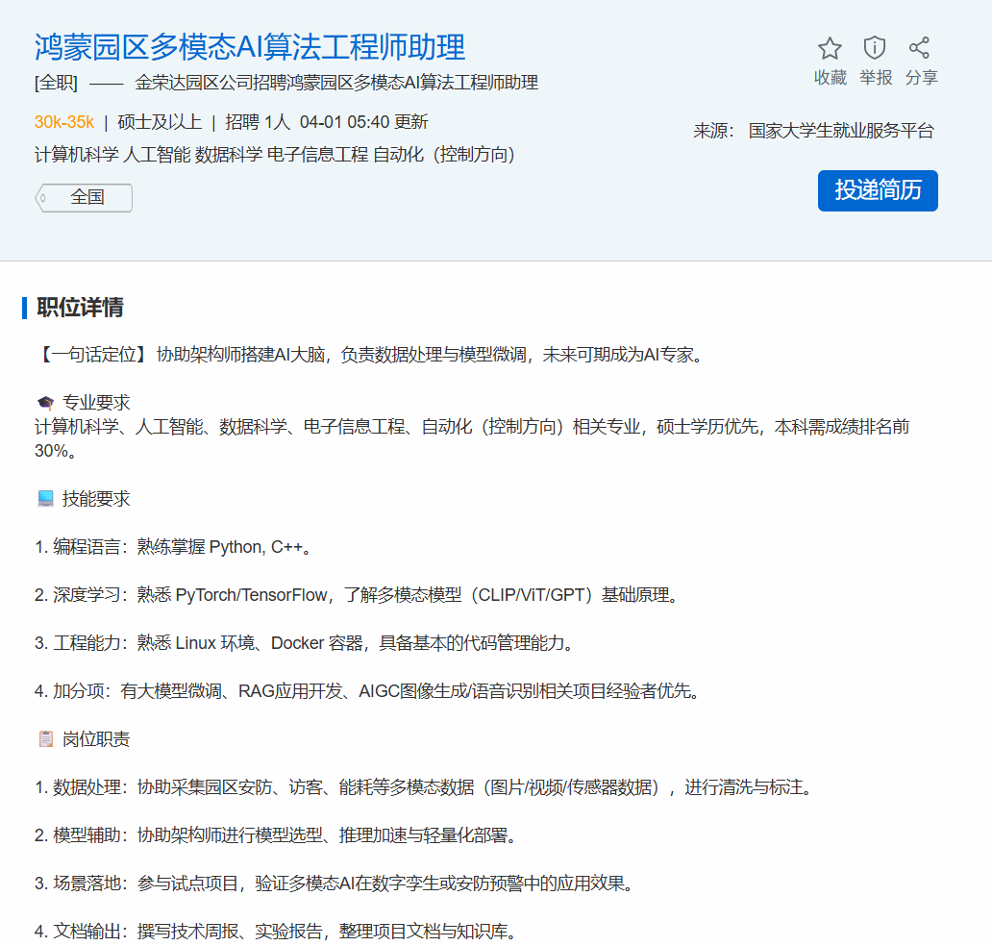Click the 分享 label text
Viewport: 992px width, 946px height.
click(921, 78)
